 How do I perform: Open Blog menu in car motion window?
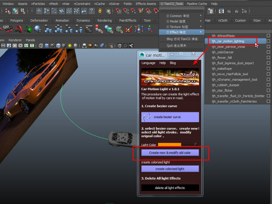[173, 63]
